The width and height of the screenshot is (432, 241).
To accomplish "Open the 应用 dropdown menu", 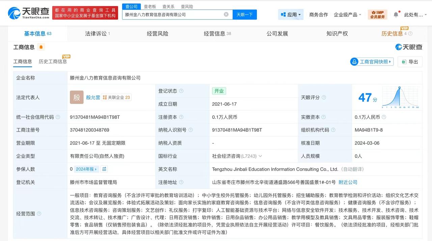I will pos(291,14).
